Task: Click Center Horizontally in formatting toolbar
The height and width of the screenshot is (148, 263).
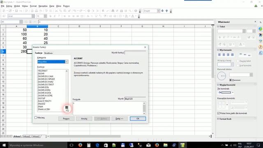Action: pos(69,16)
